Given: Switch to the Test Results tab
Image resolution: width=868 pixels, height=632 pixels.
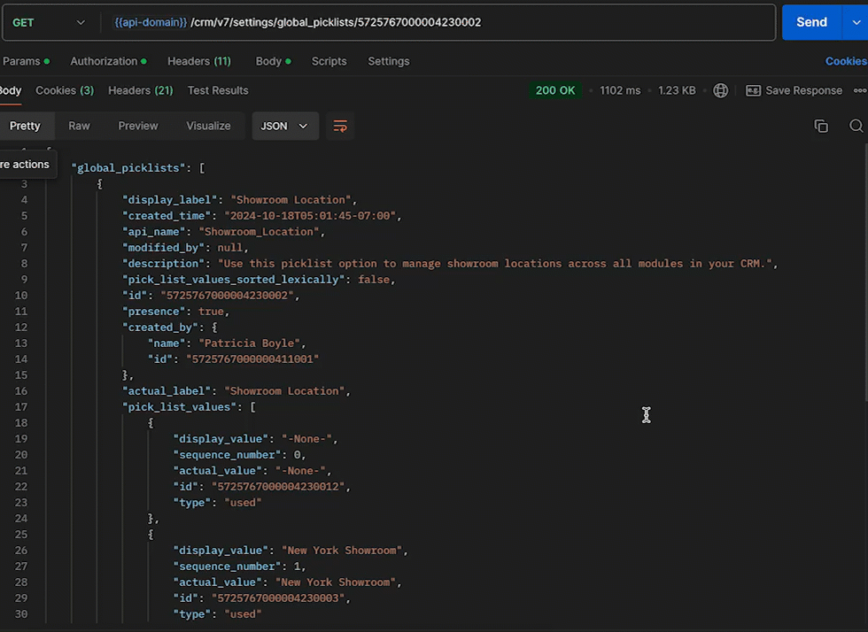Looking at the screenshot, I should (x=218, y=90).
